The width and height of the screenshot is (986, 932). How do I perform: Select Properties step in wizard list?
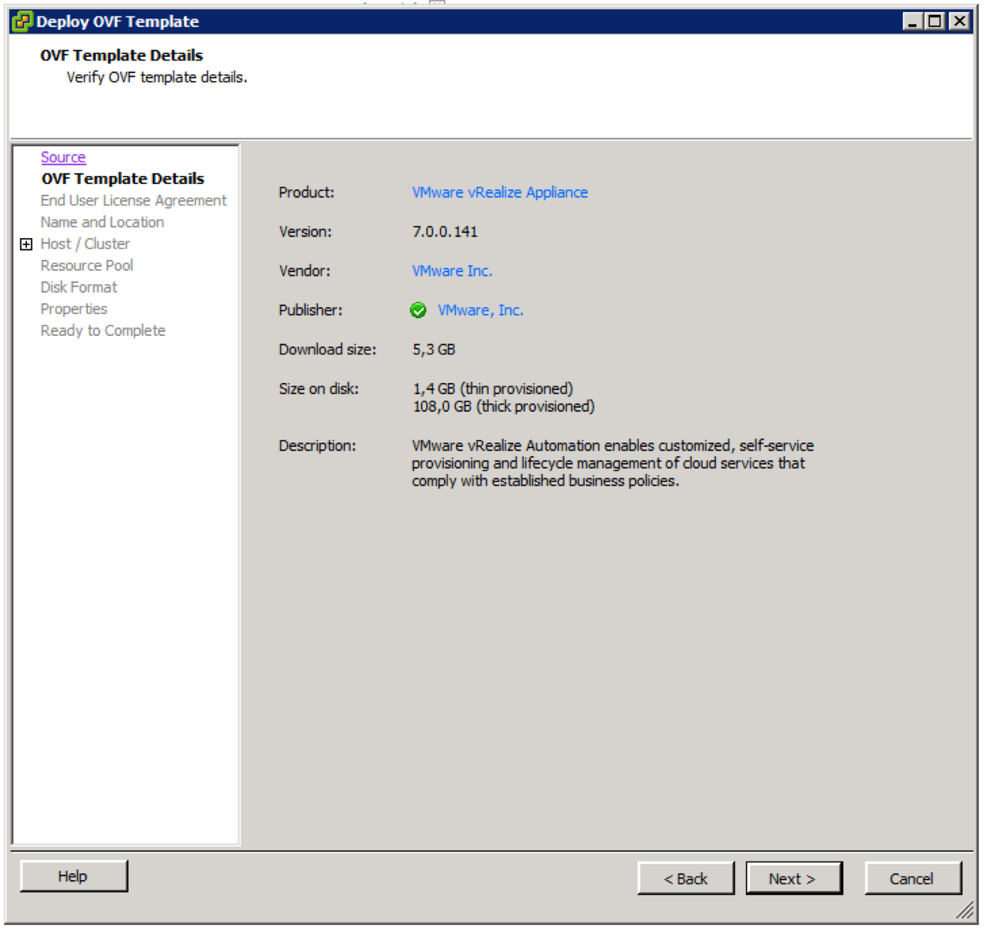click(74, 309)
